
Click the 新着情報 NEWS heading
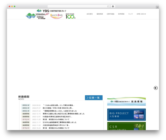coord(24,98)
